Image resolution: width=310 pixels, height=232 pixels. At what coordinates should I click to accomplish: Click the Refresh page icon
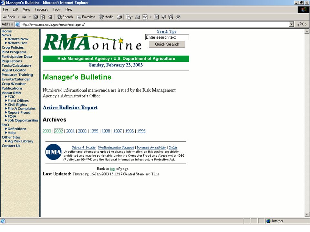[43, 17]
